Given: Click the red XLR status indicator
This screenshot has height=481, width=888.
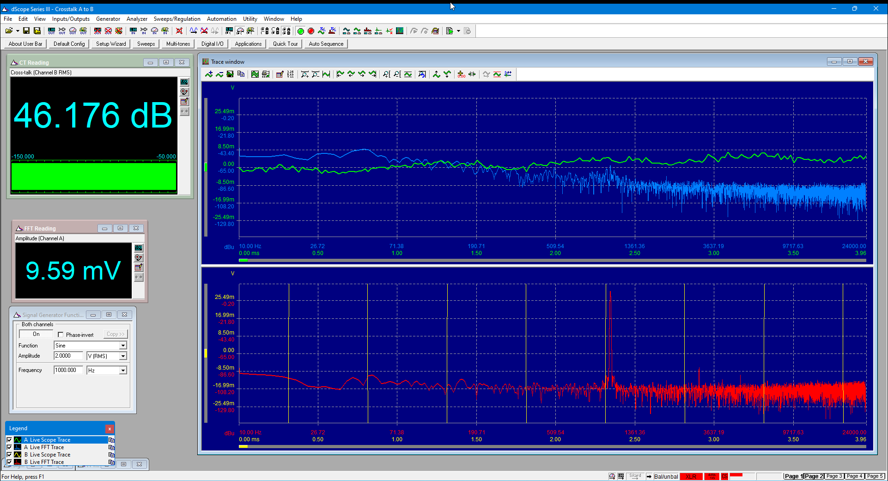Looking at the screenshot, I should pyautogui.click(x=691, y=476).
